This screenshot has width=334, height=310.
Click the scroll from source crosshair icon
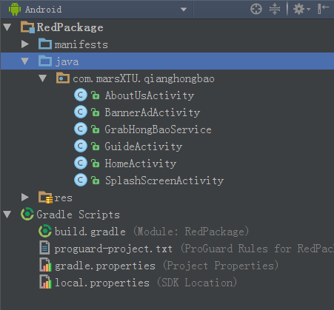[256, 10]
